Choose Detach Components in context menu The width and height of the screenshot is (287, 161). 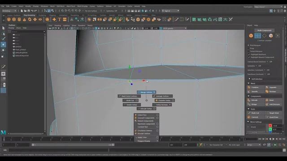coord(145,121)
